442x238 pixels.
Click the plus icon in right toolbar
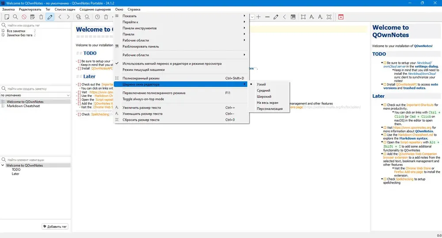pyautogui.click(x=259, y=17)
